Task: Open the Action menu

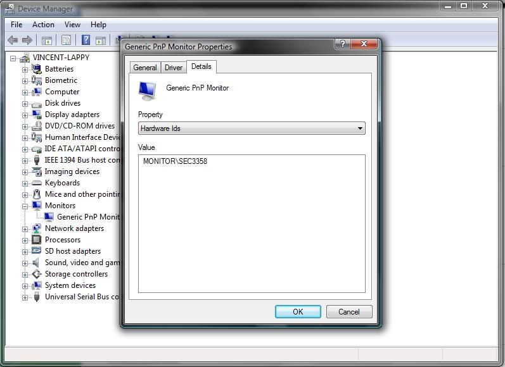Action: click(43, 25)
